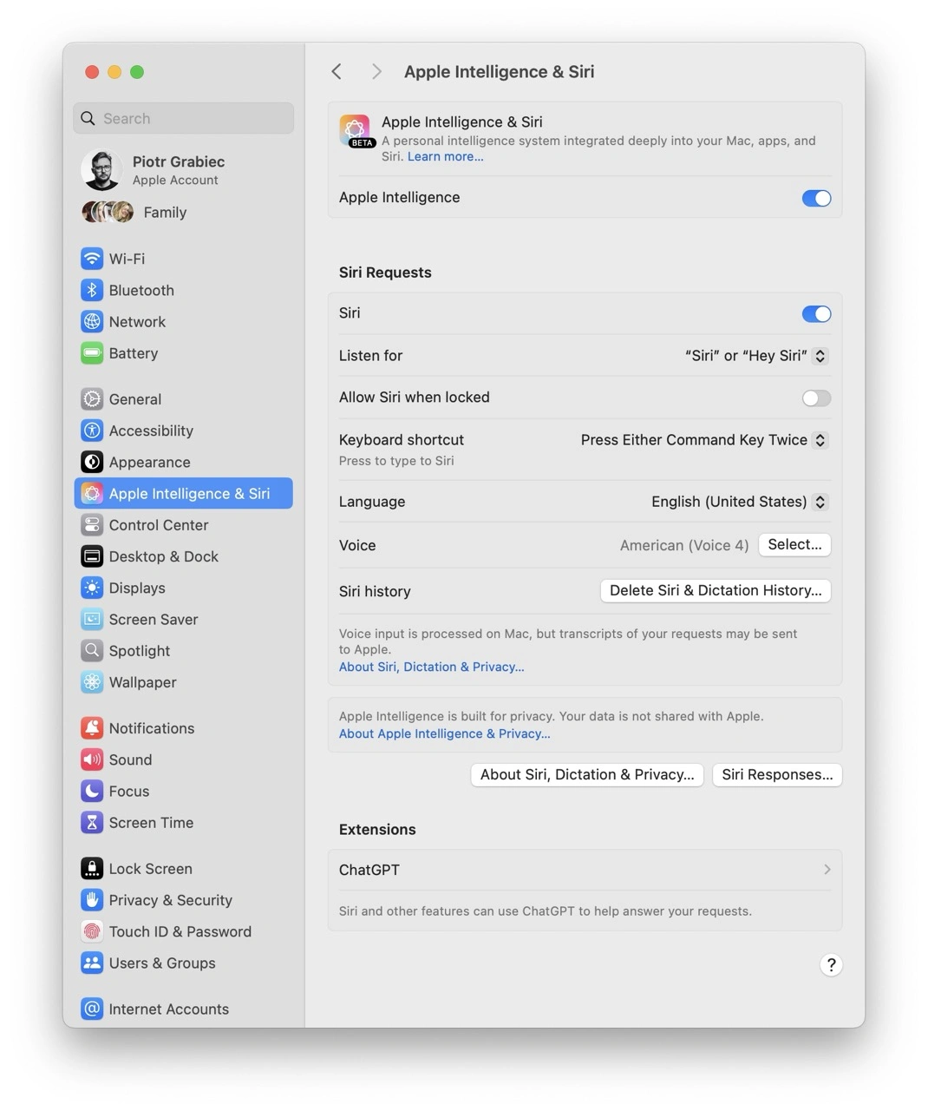Click the Control Center sidebar icon
Image resolution: width=928 pixels, height=1111 pixels.
pos(92,525)
